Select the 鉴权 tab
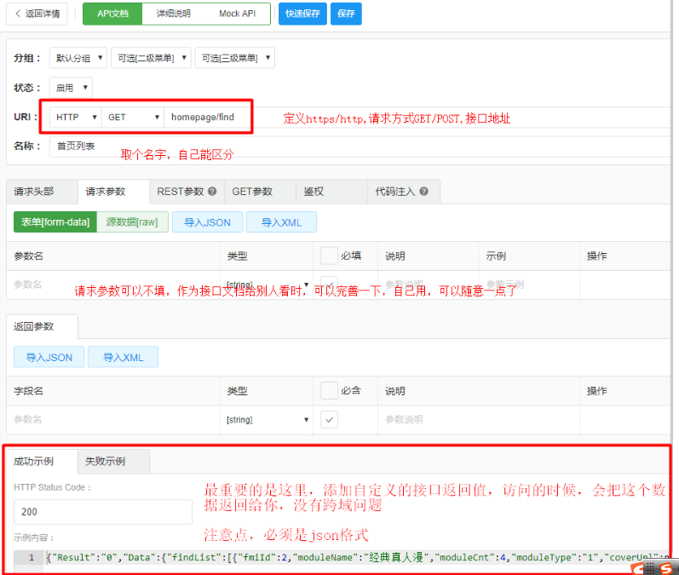 click(x=331, y=192)
